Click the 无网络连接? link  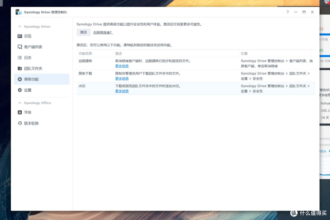click(103, 32)
